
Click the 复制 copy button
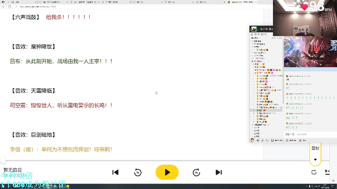click(315, 148)
